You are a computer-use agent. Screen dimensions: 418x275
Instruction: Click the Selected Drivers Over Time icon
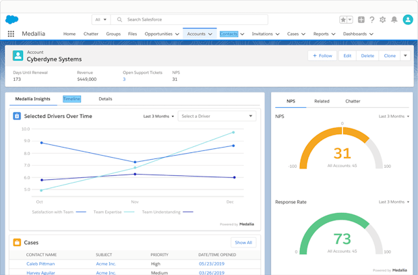click(x=17, y=116)
